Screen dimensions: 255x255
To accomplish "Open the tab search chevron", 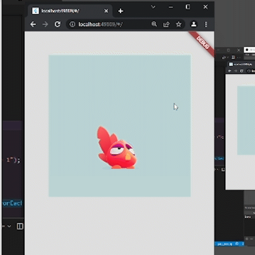I will point(153,7).
